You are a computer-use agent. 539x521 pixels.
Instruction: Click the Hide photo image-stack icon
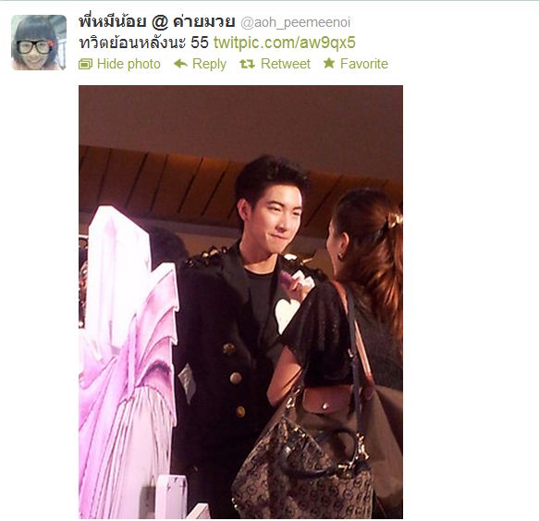pyautogui.click(x=86, y=64)
